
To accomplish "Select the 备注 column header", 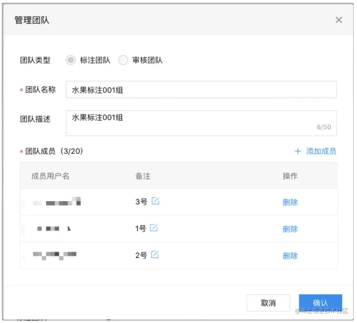I will pos(143,176).
